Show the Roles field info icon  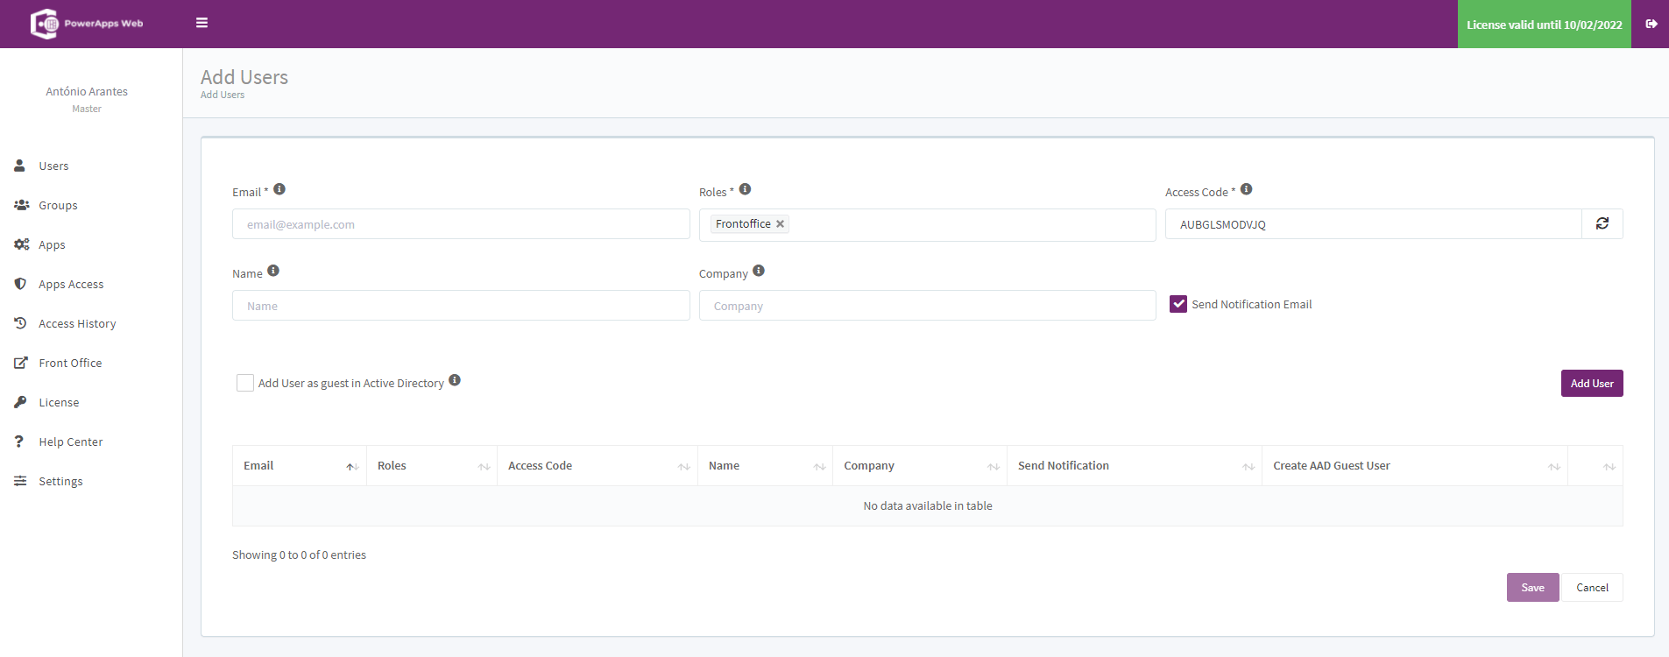pos(745,189)
